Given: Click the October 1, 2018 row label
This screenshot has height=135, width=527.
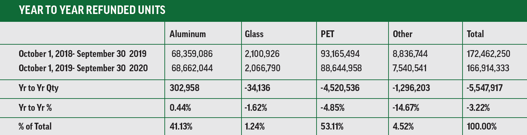Looking at the screenshot, I should click(83, 54).
